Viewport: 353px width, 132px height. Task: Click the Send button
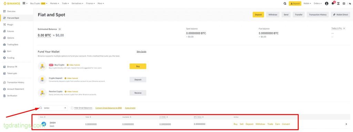coord(286,14)
